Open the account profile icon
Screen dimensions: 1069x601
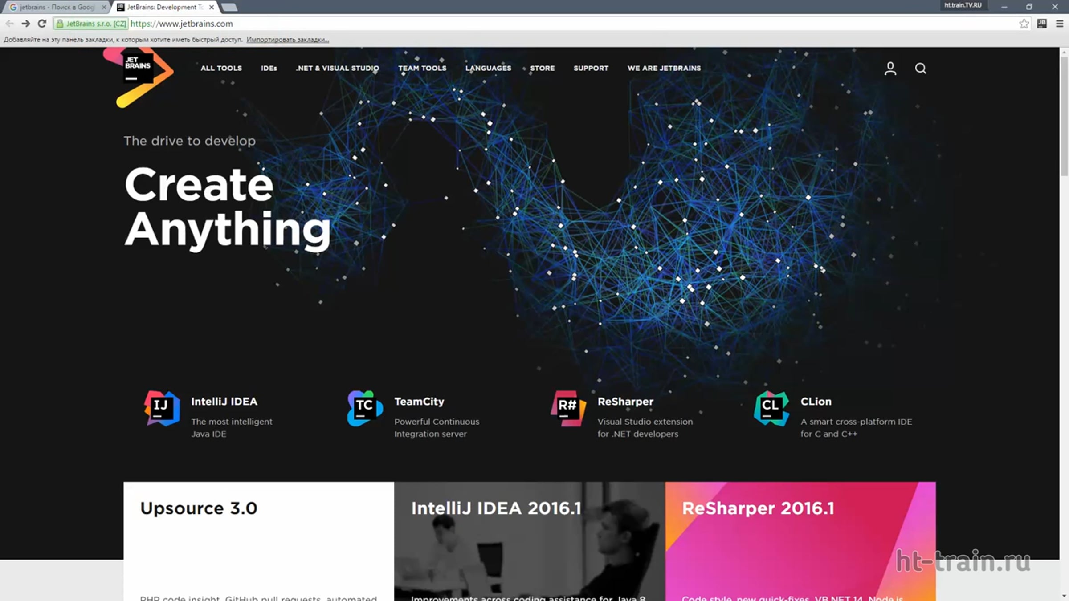pos(890,69)
